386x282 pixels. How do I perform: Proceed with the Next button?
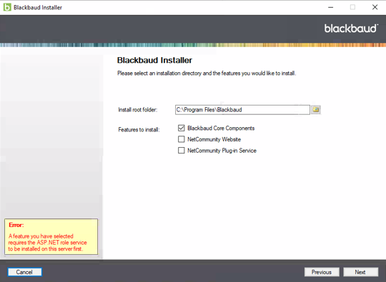tap(361, 272)
